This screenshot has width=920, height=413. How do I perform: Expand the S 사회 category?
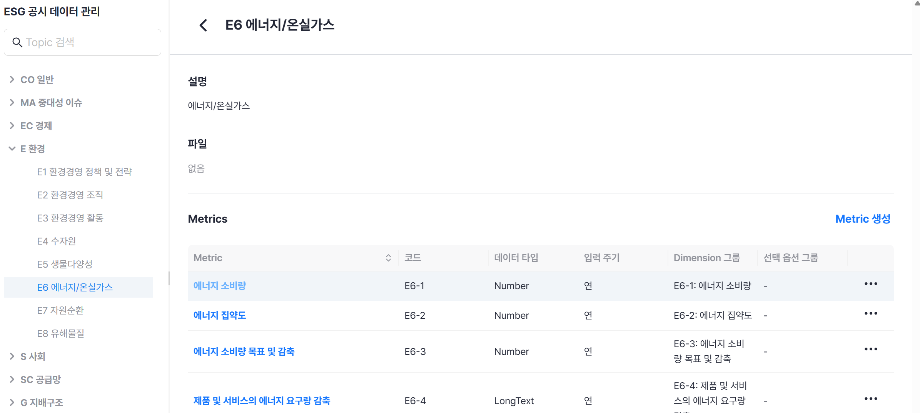point(12,356)
